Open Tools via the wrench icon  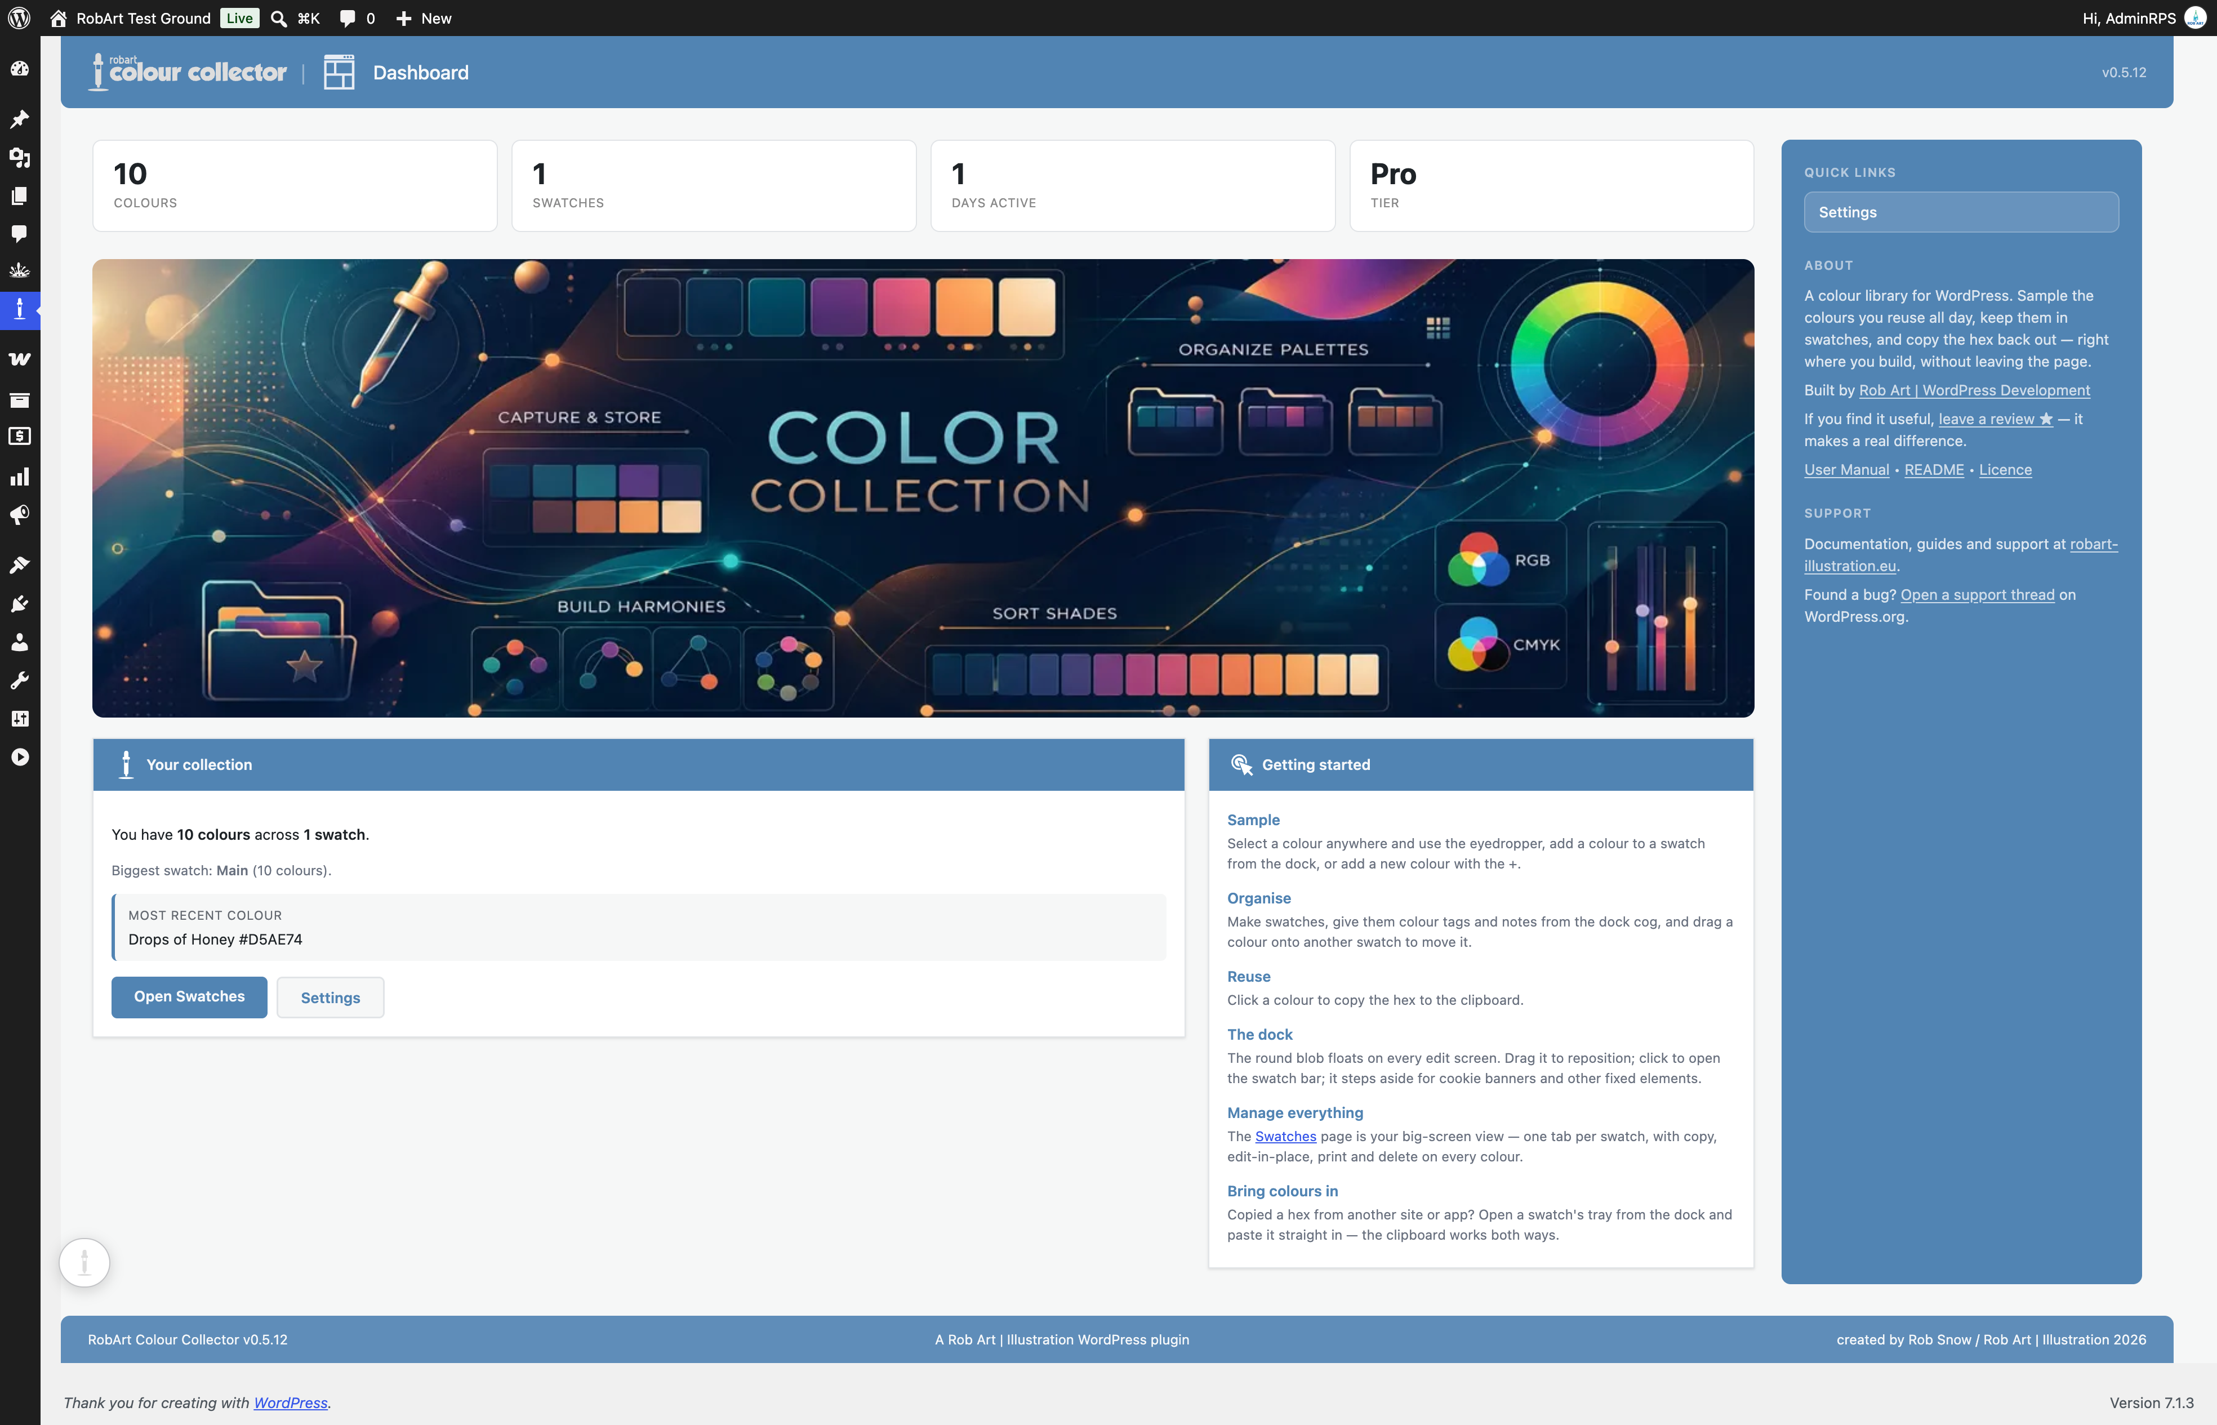(19, 680)
